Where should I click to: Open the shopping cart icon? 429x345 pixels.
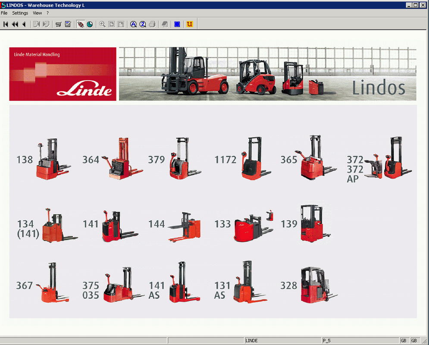click(x=58, y=24)
